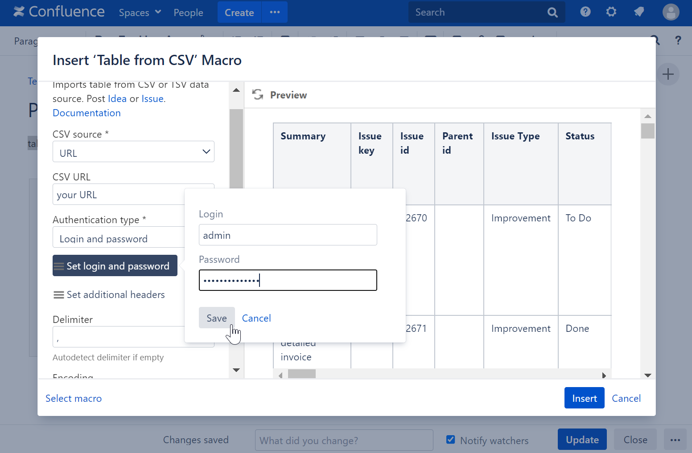Open the Documentation link

coord(86,113)
